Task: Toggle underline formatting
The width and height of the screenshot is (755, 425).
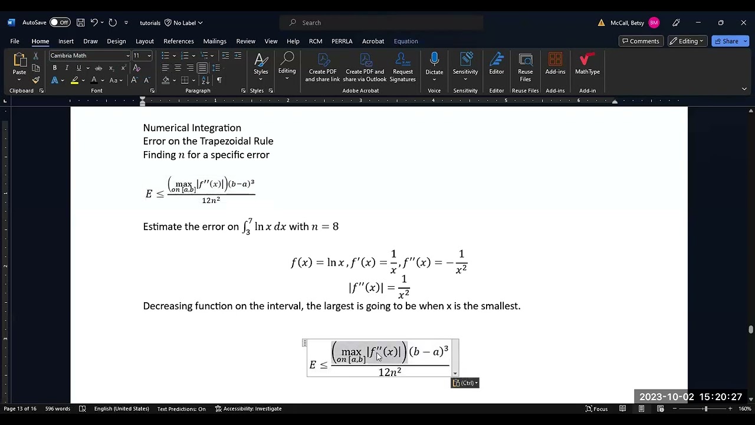Action: [x=79, y=68]
